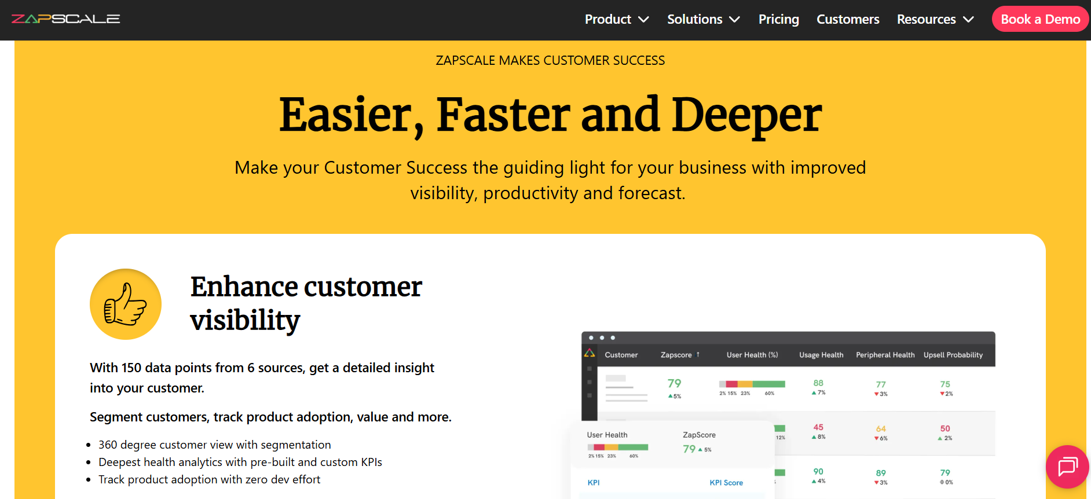Screen dimensions: 1091x499
Task: Click the Customer column header
Action: pyautogui.click(x=621, y=355)
